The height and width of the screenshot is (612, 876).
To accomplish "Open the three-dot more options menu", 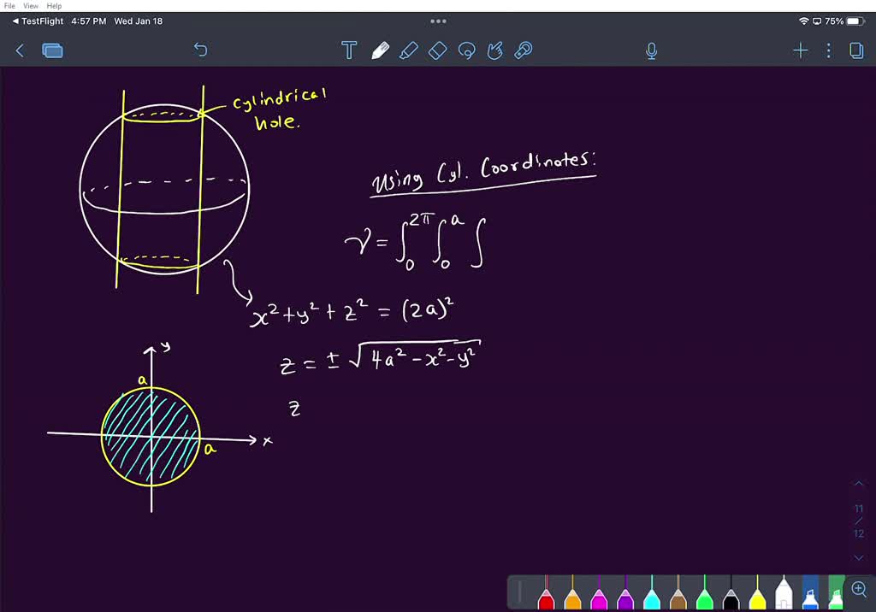I will tap(828, 50).
